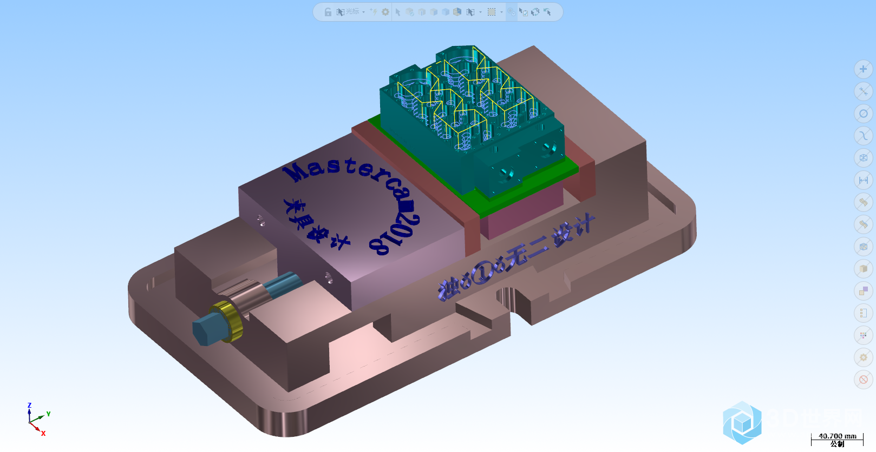Click the side filter gear icon

[864, 357]
